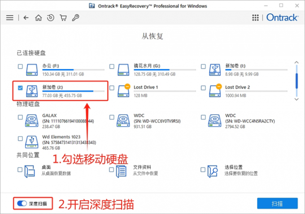The width and height of the screenshot is (305, 214).
Task: Click the 共同位置 section heading
Action: (x=28, y=155)
